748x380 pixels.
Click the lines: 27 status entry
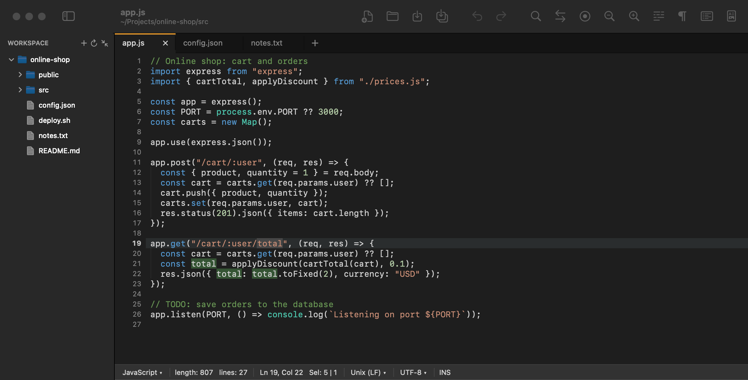[x=233, y=372]
